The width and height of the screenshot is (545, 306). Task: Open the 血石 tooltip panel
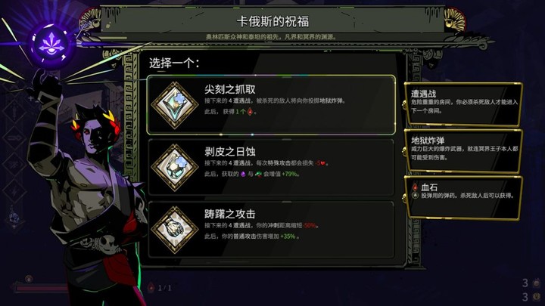[463, 197]
